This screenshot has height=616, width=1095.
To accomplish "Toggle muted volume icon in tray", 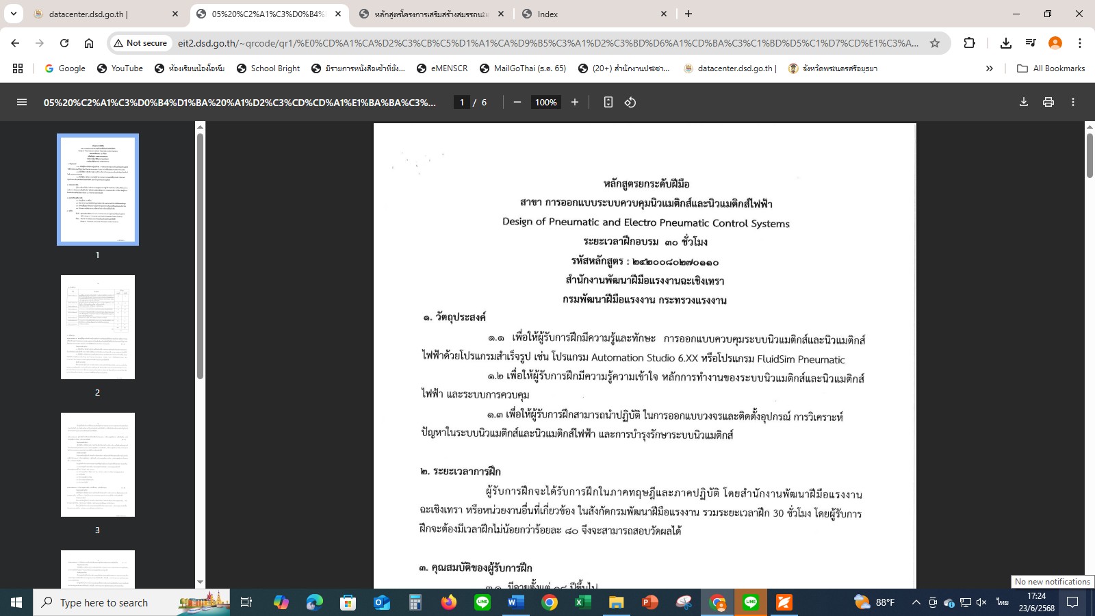I will 981,602.
